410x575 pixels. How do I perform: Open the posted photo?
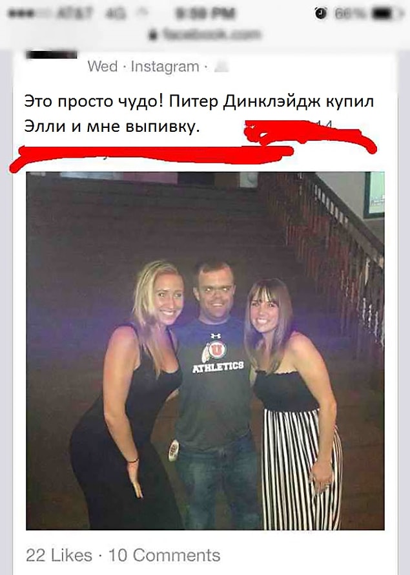coord(205,351)
